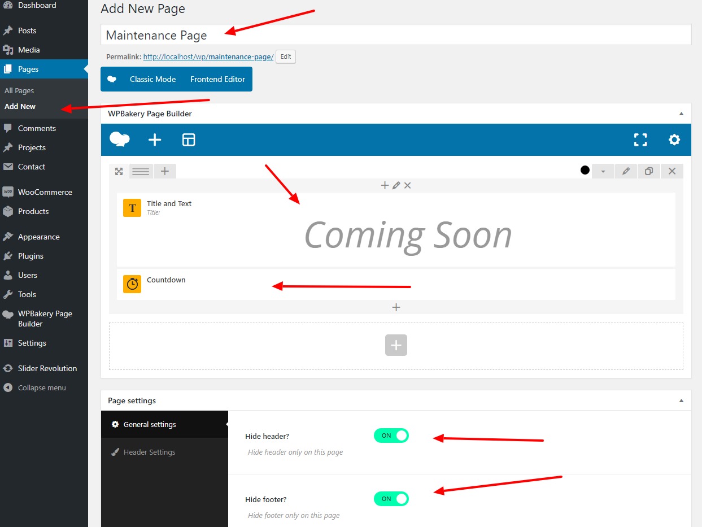Click the Countdown element stopwatch icon
The image size is (702, 527).
132,284
